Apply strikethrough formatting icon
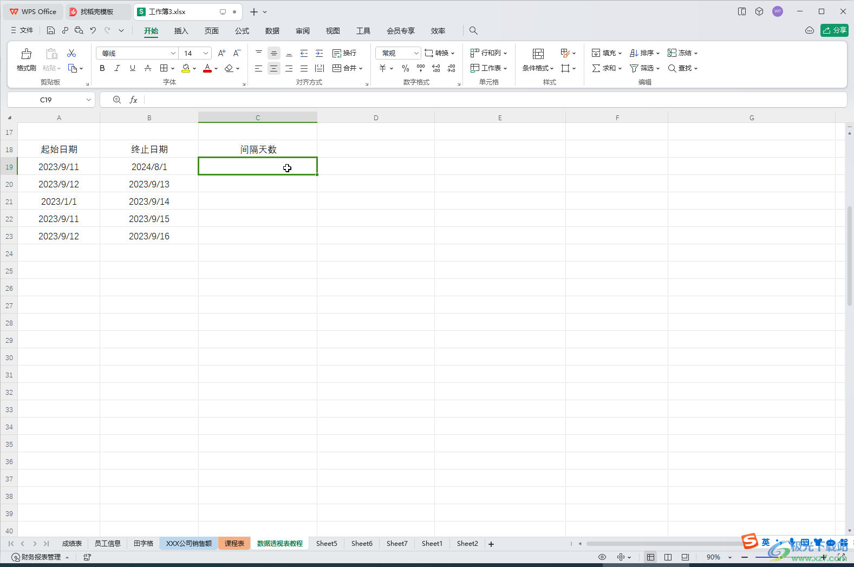The height and width of the screenshot is (567, 854). tap(148, 68)
